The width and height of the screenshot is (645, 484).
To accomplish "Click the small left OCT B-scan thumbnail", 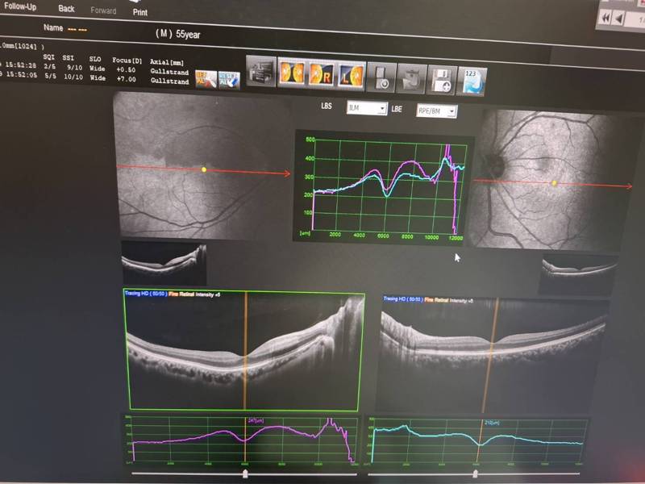I will point(164,264).
